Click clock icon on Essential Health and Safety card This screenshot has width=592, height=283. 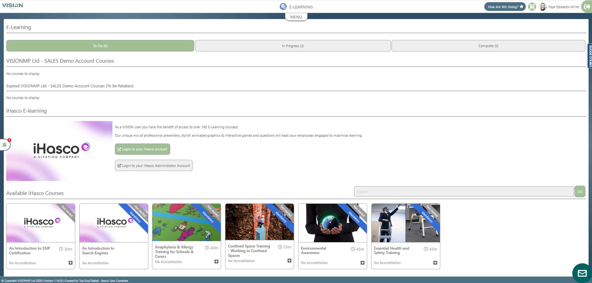tap(426, 249)
